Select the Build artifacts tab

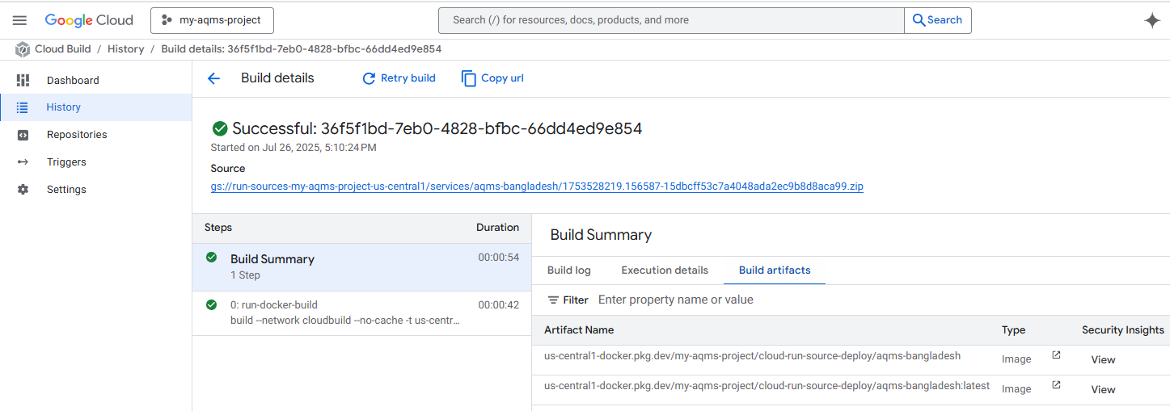(775, 271)
